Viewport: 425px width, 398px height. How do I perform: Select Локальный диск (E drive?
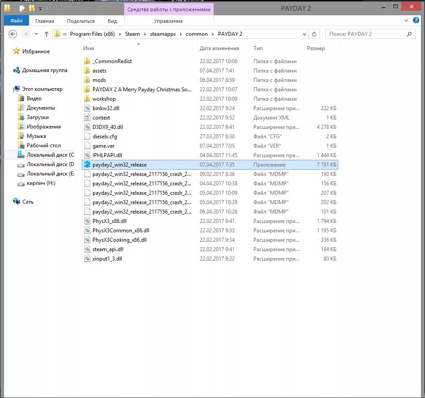(50, 173)
